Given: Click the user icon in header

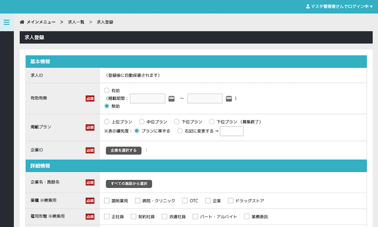Looking at the screenshot, I should [308, 7].
